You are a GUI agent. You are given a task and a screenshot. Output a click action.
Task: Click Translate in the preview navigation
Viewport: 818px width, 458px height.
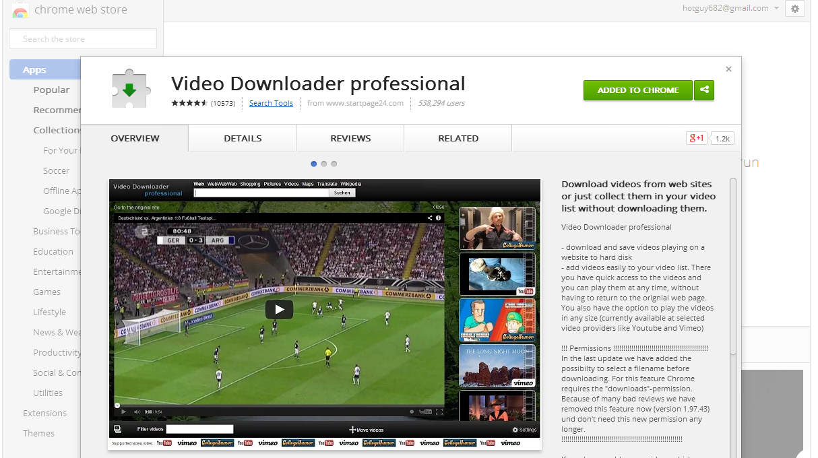pyautogui.click(x=327, y=184)
